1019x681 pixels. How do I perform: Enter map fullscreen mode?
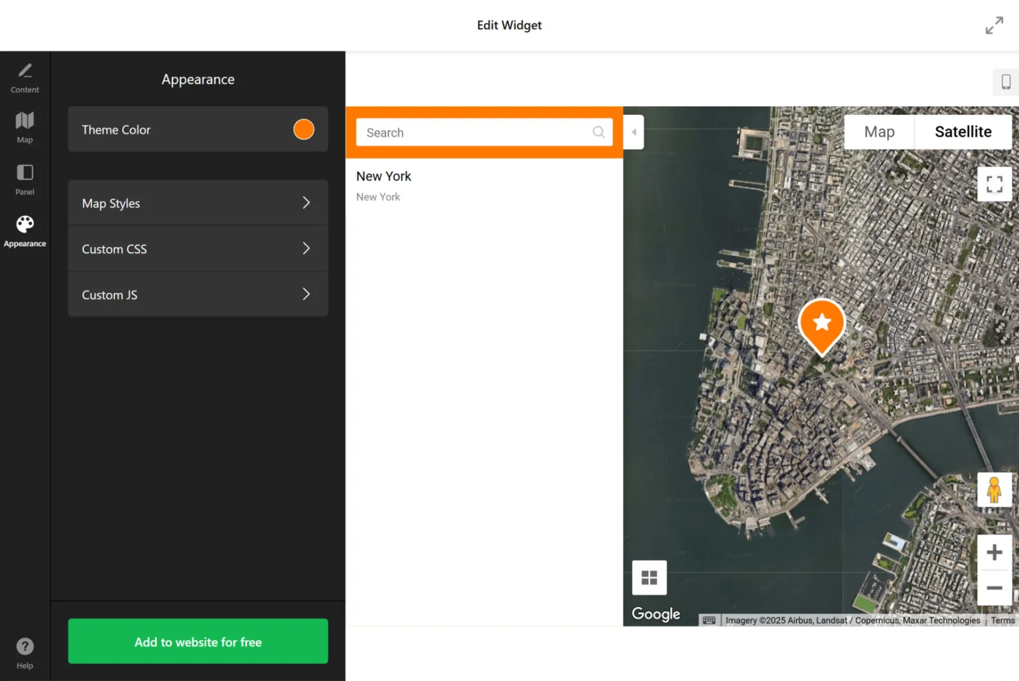(994, 184)
